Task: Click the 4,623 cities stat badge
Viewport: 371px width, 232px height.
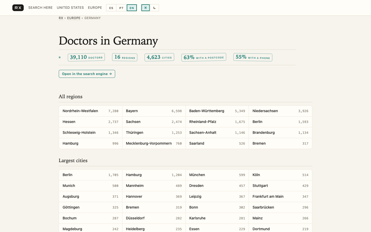Action: (159, 57)
